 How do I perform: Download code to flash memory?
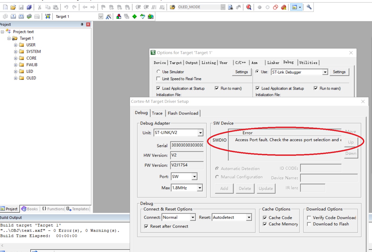tap(47, 16)
